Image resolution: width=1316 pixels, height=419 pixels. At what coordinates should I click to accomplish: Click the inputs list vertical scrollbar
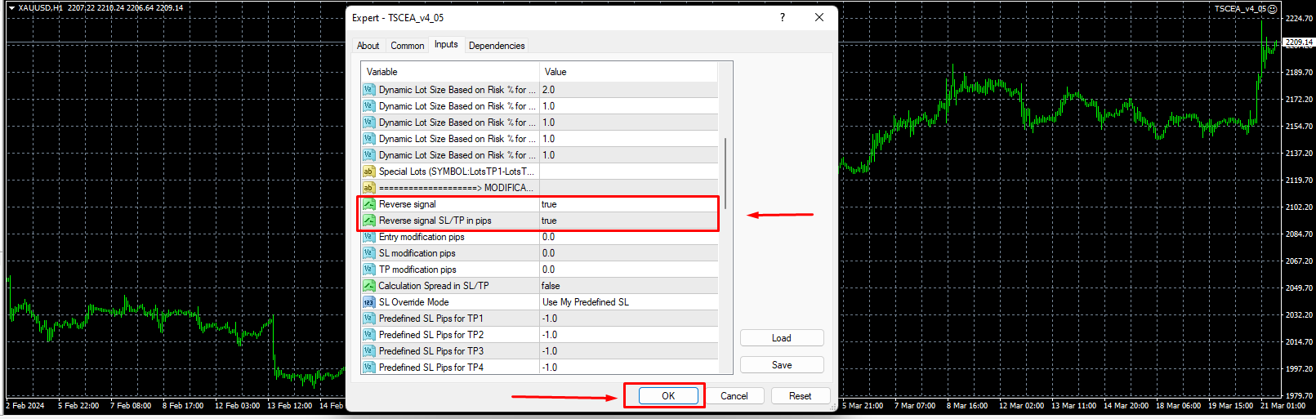pos(725,173)
